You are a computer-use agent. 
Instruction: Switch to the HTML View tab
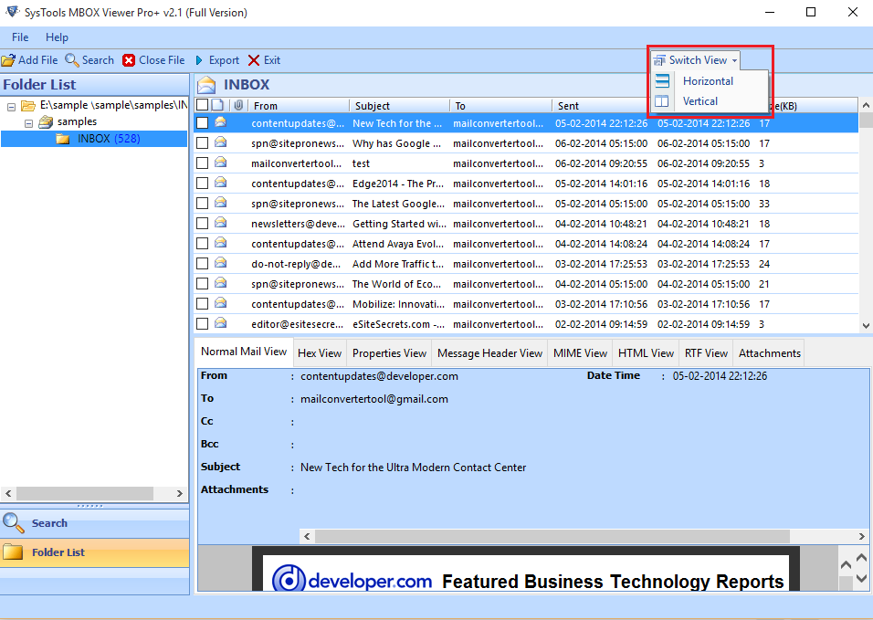(x=646, y=352)
